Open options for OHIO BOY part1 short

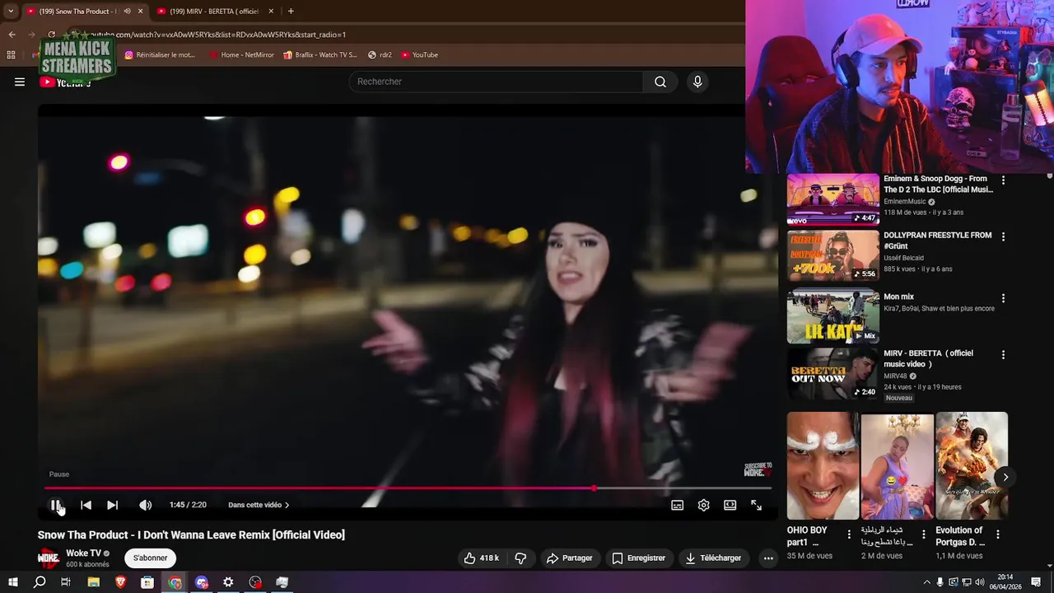(x=849, y=534)
